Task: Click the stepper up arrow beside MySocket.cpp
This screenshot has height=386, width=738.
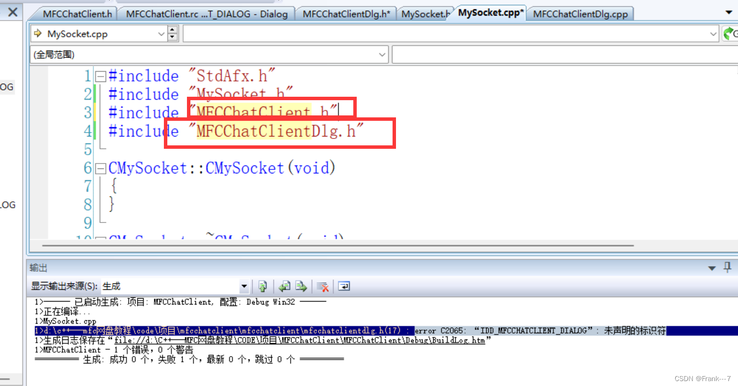Action: (173, 30)
